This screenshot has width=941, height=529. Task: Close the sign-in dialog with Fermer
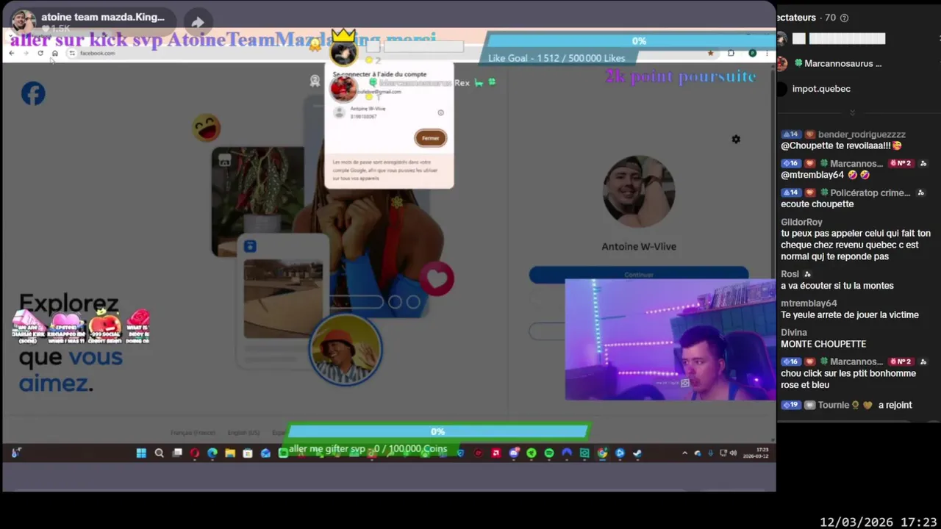431,138
